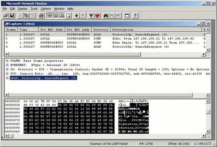Click the 'Summary of the LDAP Packet' status text
Screen dimensions: 217x147
tap(109, 144)
